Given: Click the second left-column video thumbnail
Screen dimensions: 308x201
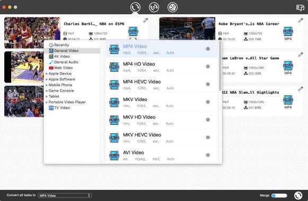Looking at the screenshot, I should coord(24,67).
